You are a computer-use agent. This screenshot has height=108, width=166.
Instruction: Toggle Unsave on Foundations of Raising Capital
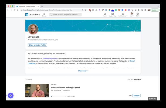coord(136,96)
